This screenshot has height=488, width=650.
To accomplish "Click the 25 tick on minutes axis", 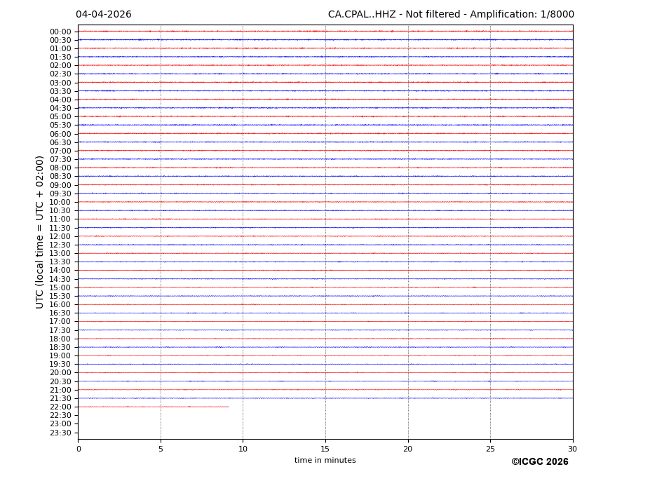I will tap(490, 449).
